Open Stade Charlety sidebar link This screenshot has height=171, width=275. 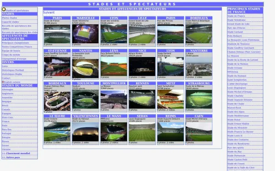coord(236,96)
